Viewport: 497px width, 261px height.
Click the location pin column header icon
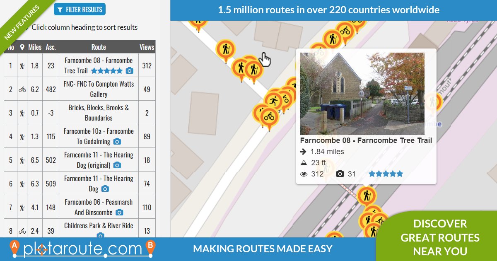coord(22,47)
